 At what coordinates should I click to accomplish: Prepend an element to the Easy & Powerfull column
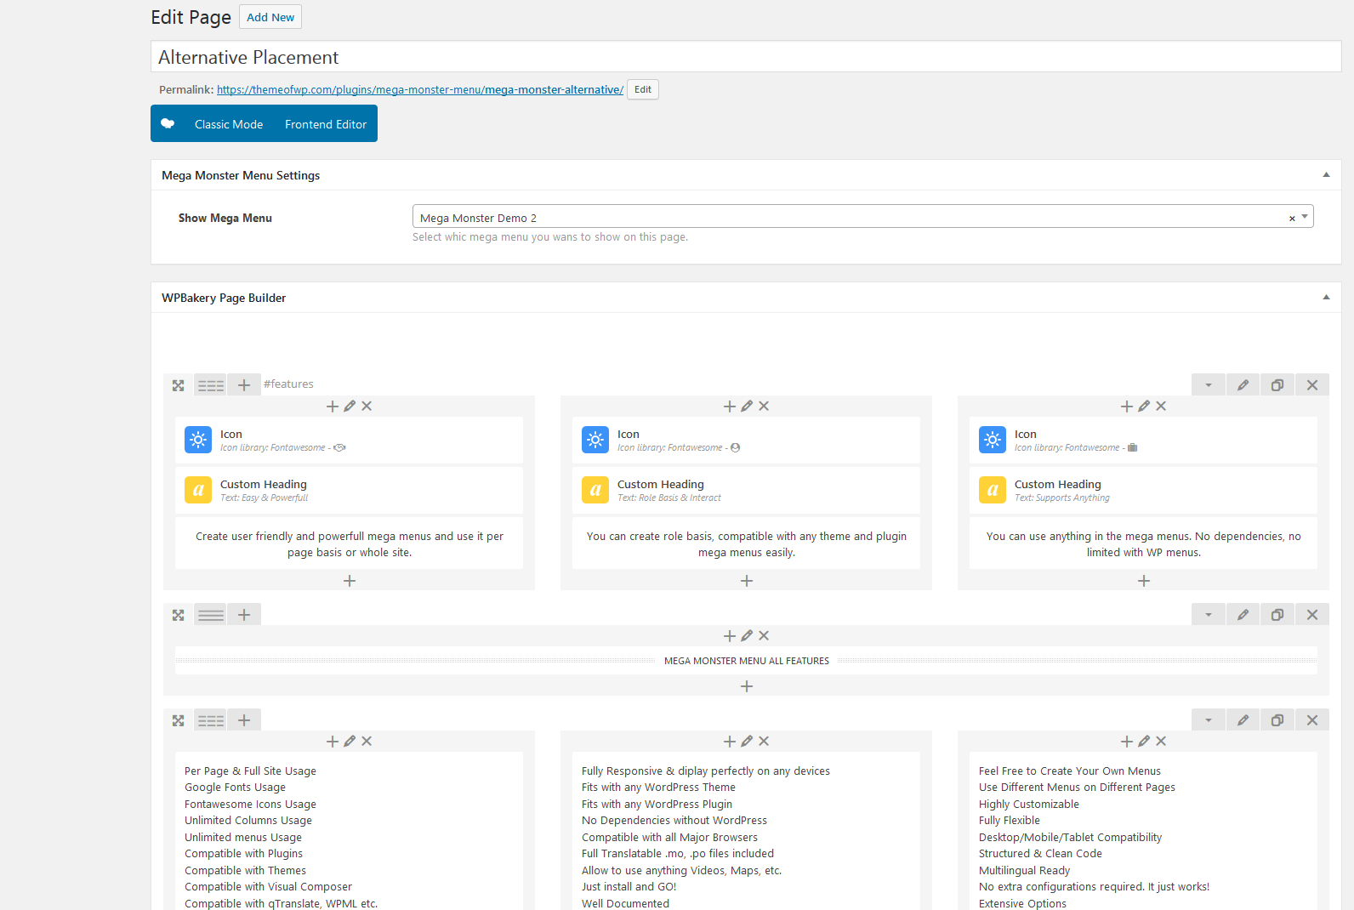333,407
